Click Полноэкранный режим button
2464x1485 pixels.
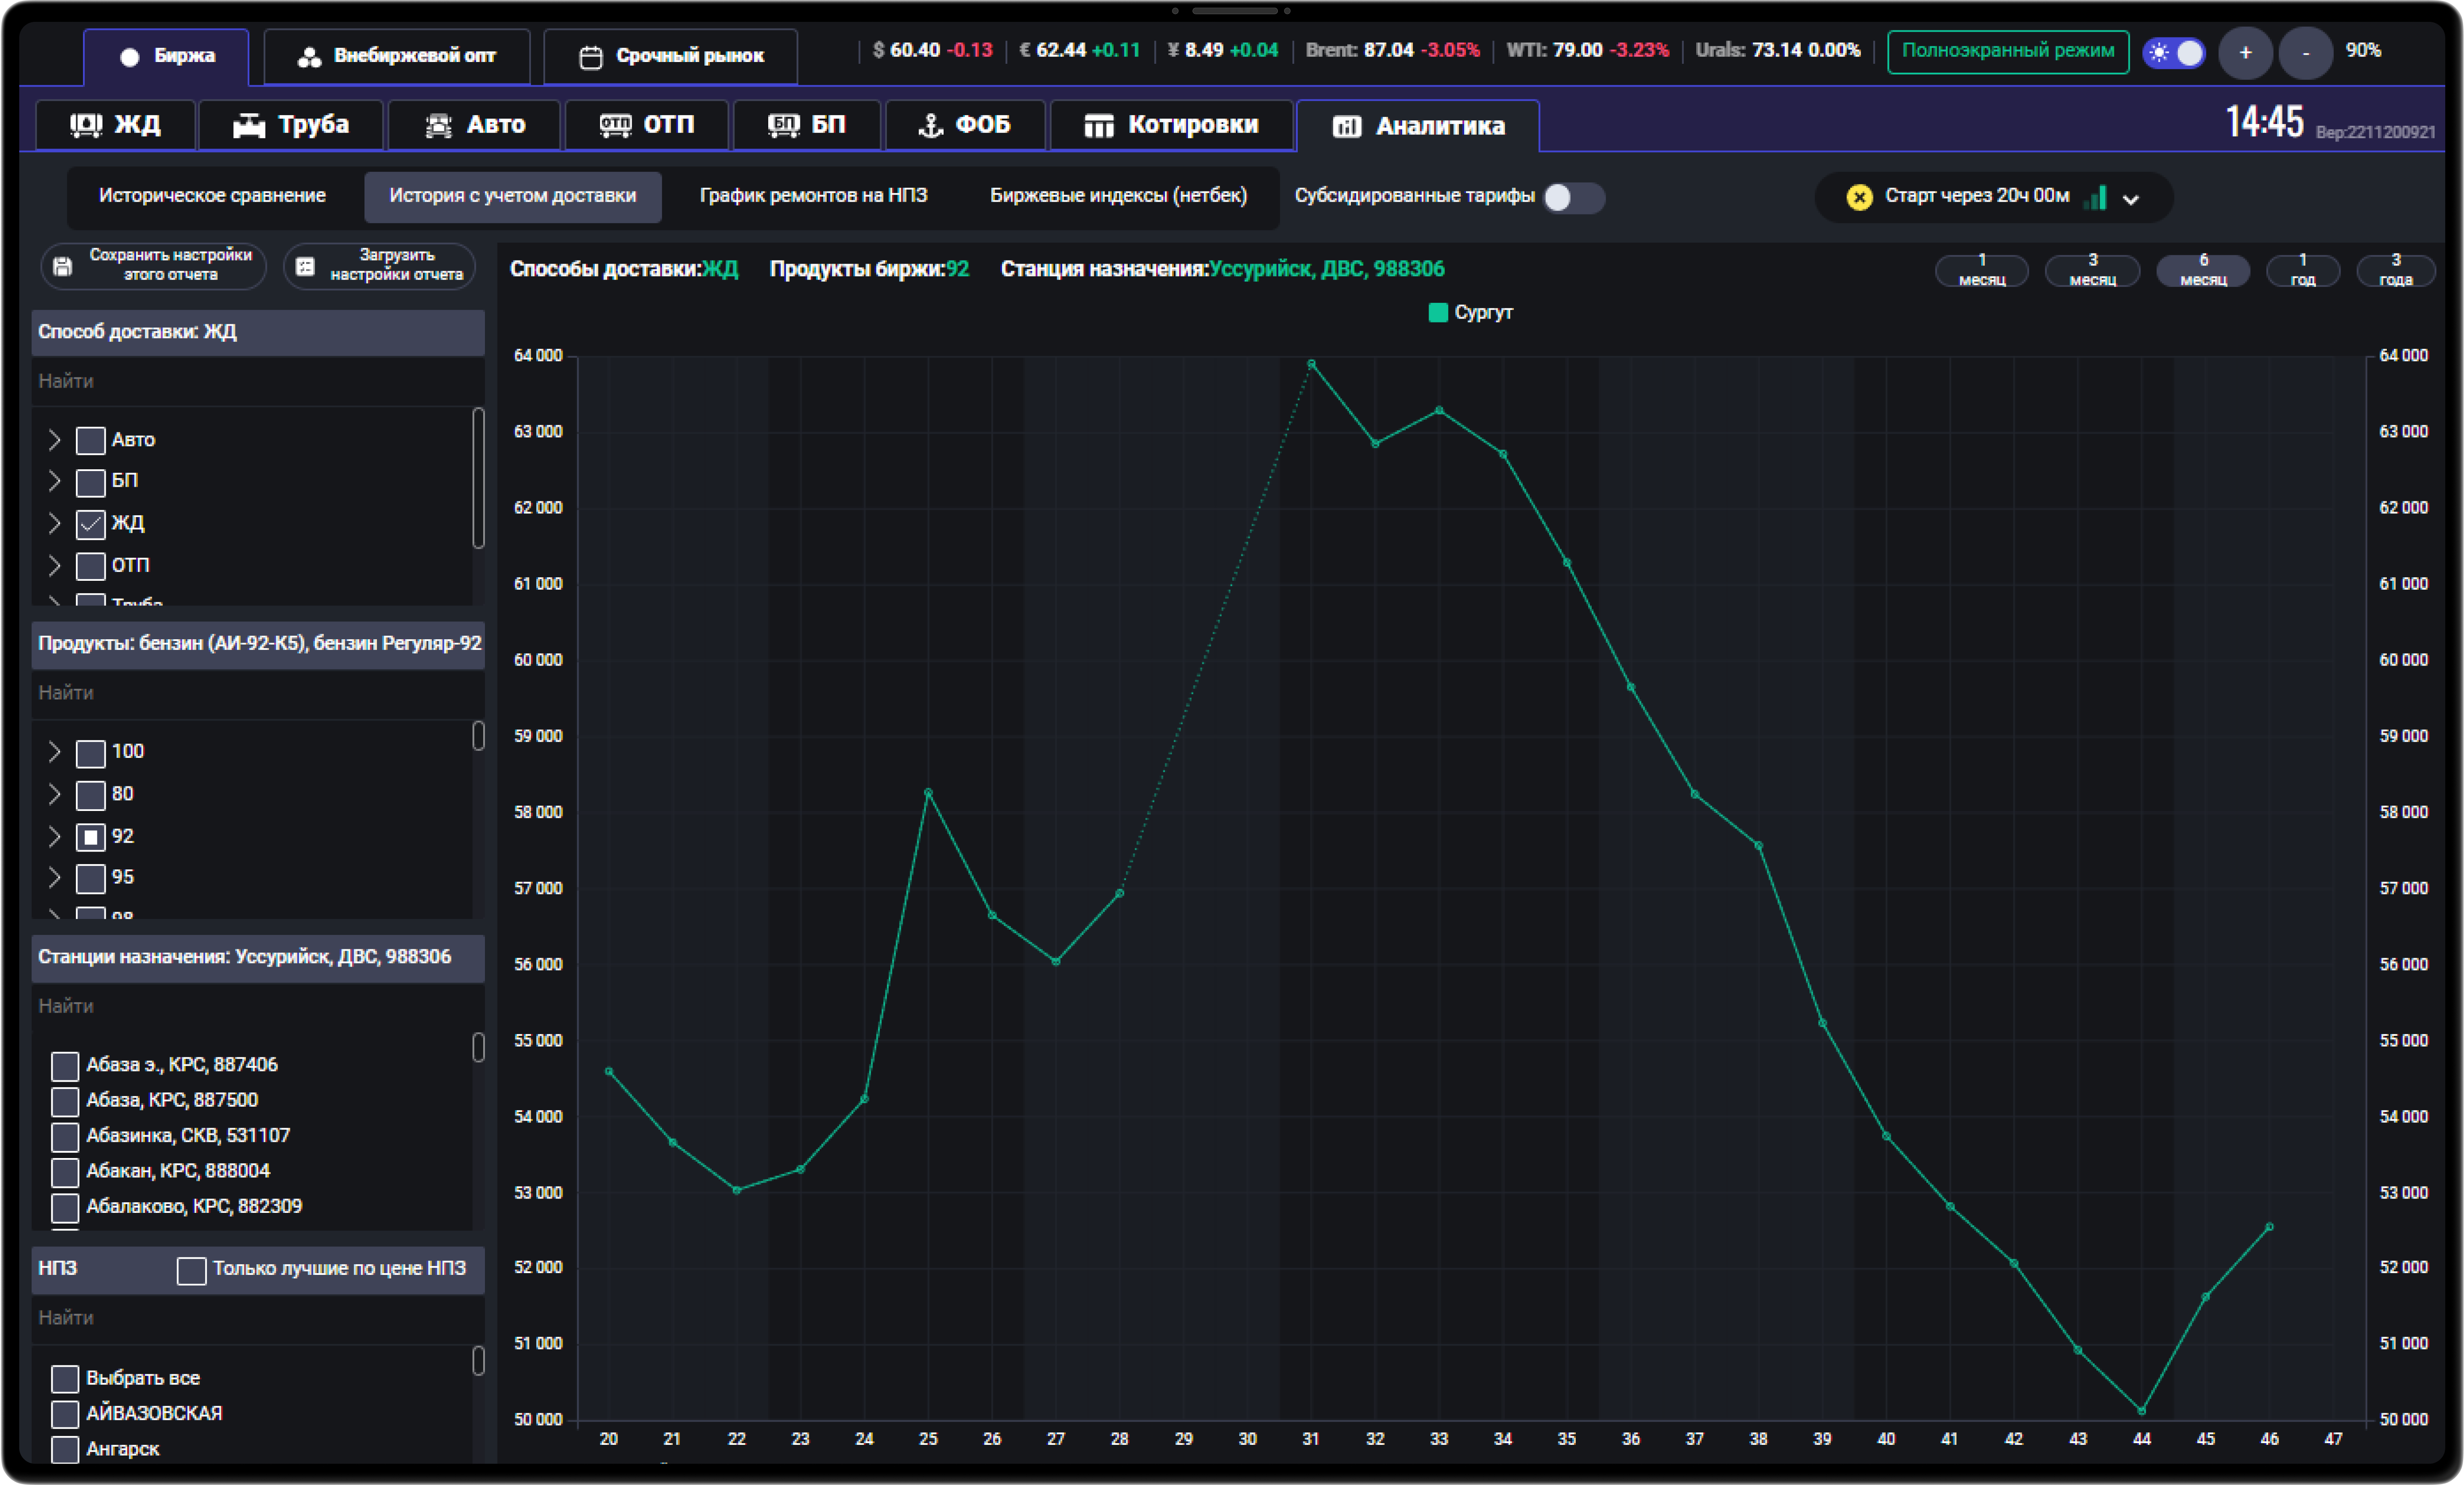click(2008, 52)
